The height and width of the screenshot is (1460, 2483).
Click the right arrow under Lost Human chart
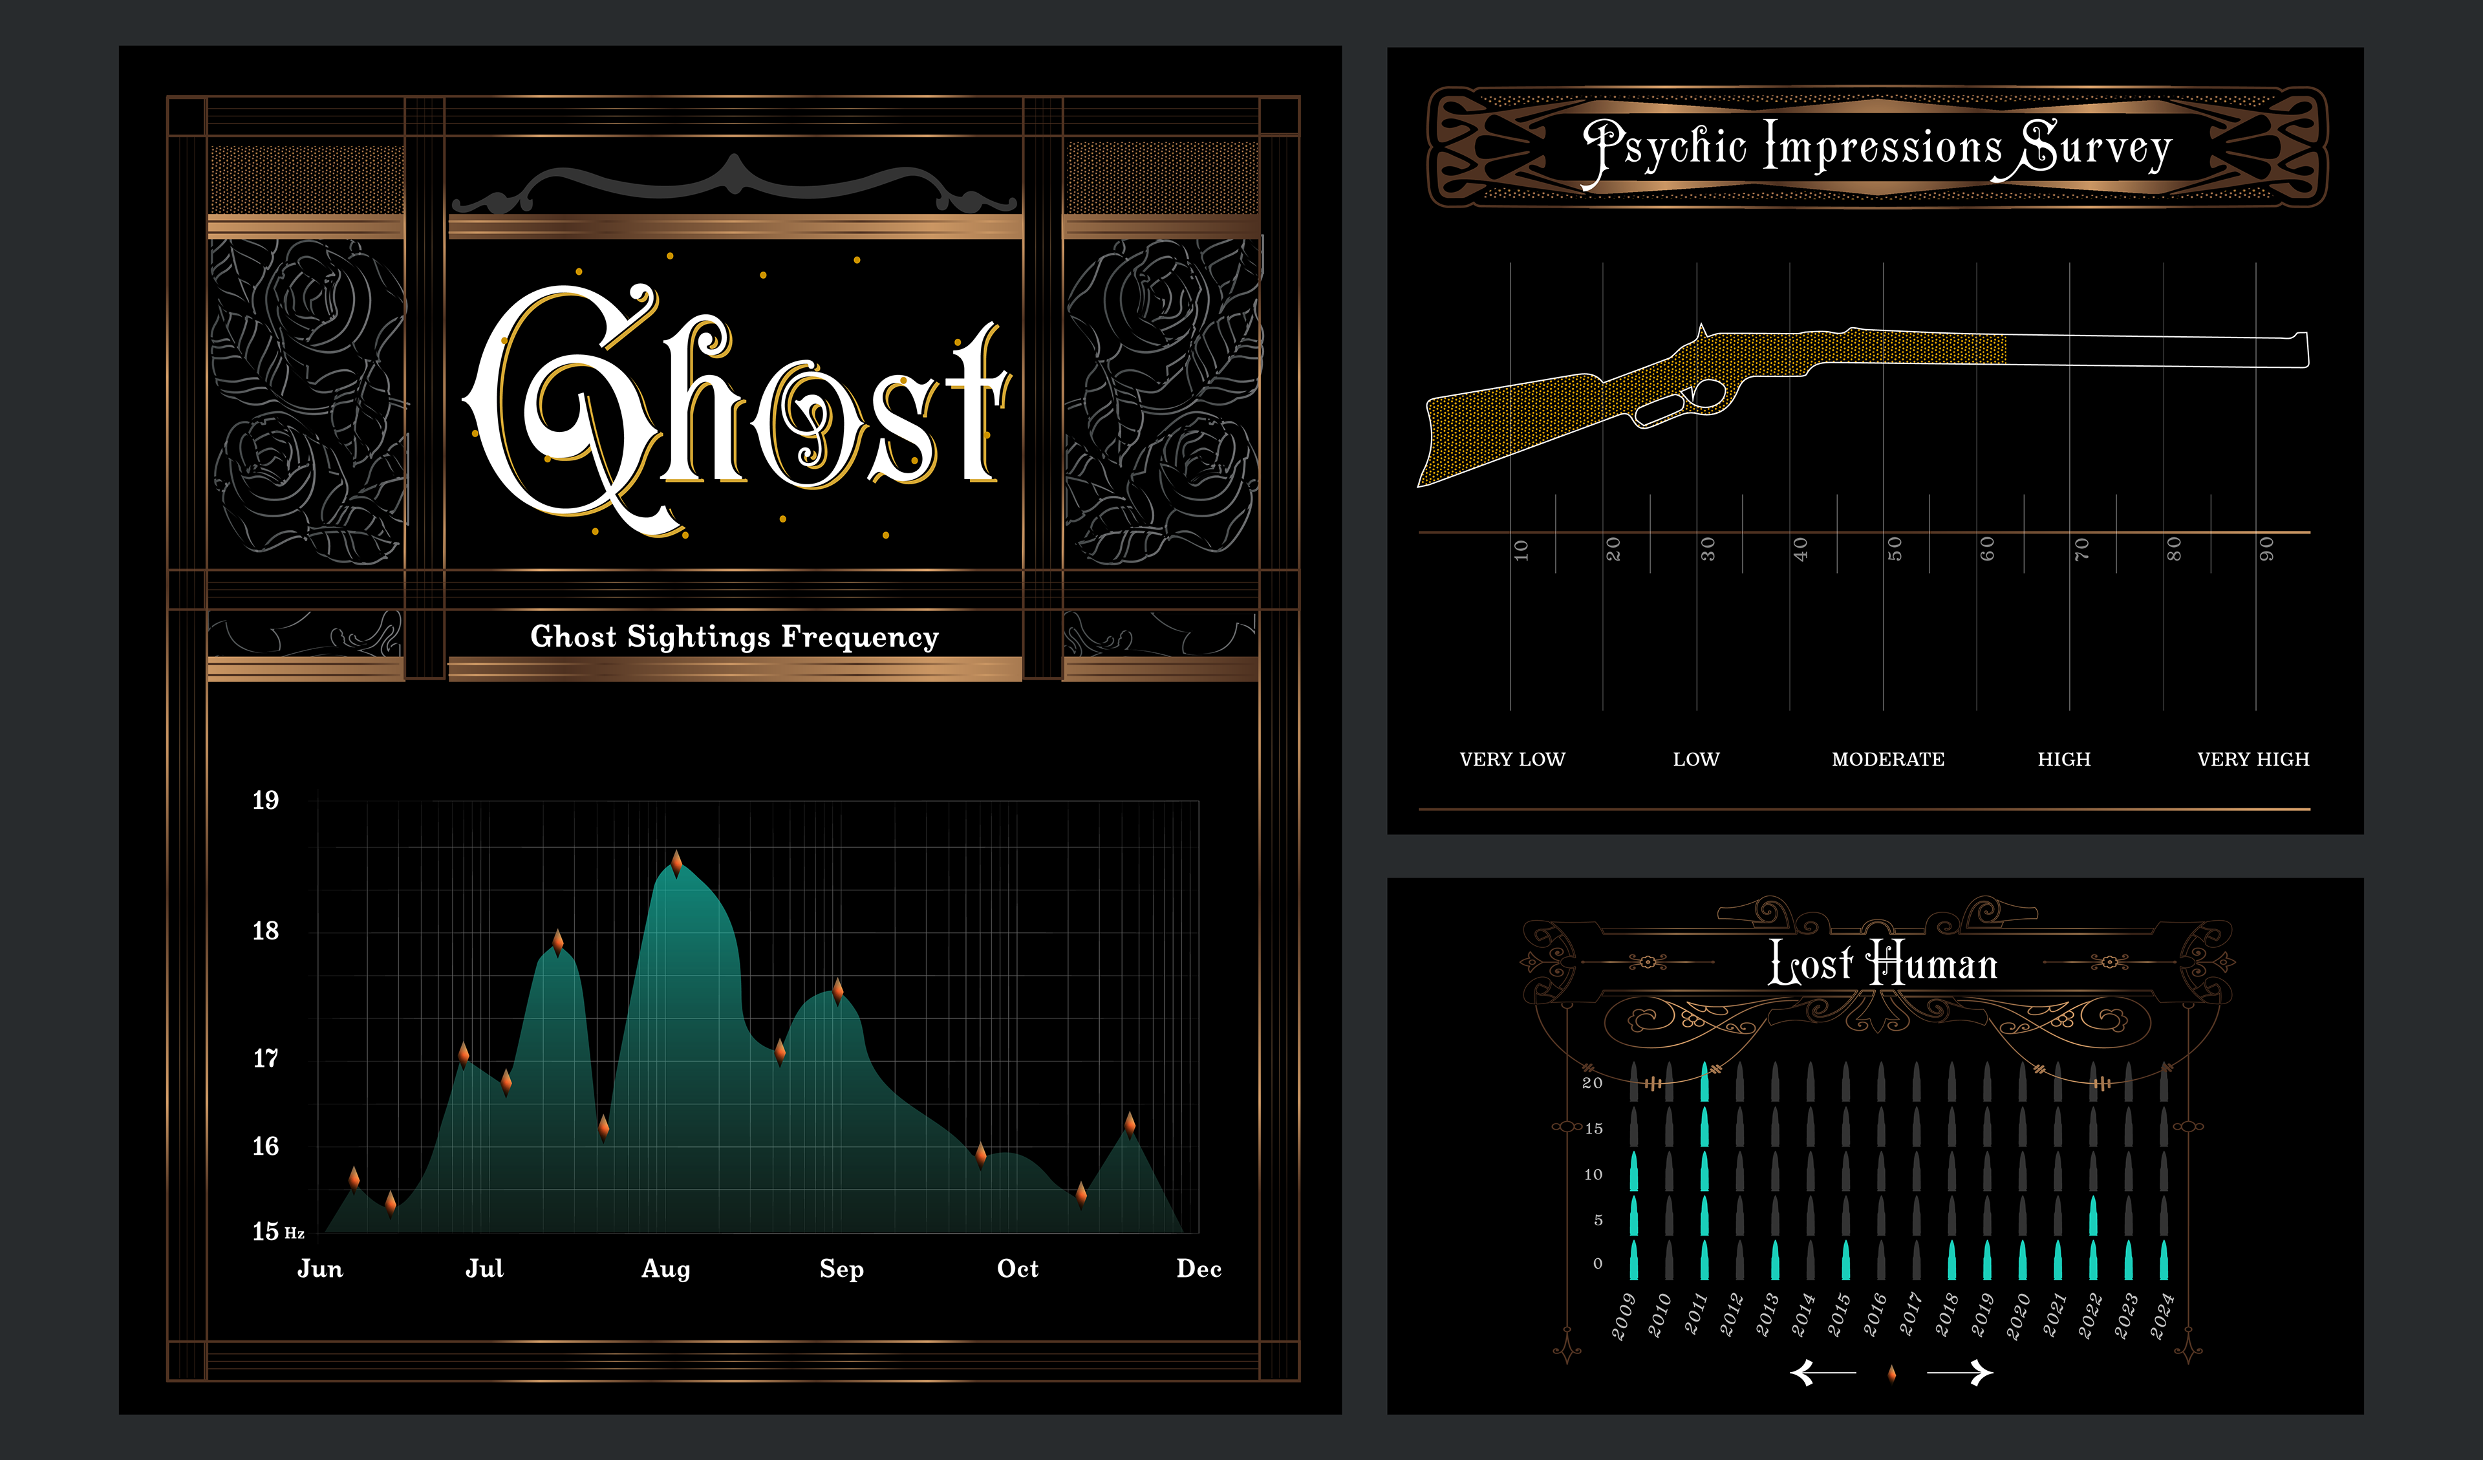[1962, 1372]
